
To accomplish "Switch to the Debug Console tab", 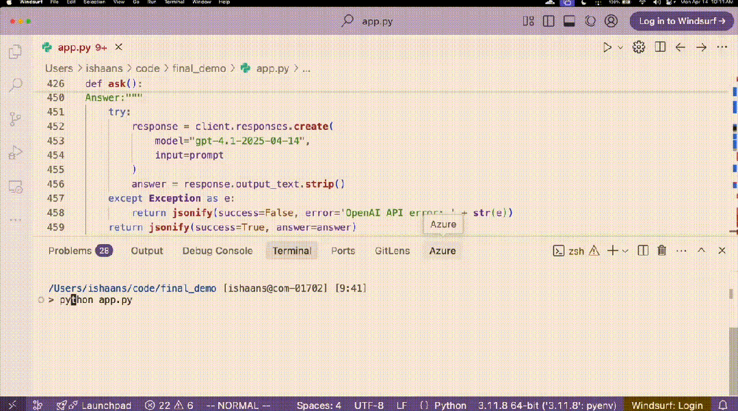I will click(x=217, y=251).
